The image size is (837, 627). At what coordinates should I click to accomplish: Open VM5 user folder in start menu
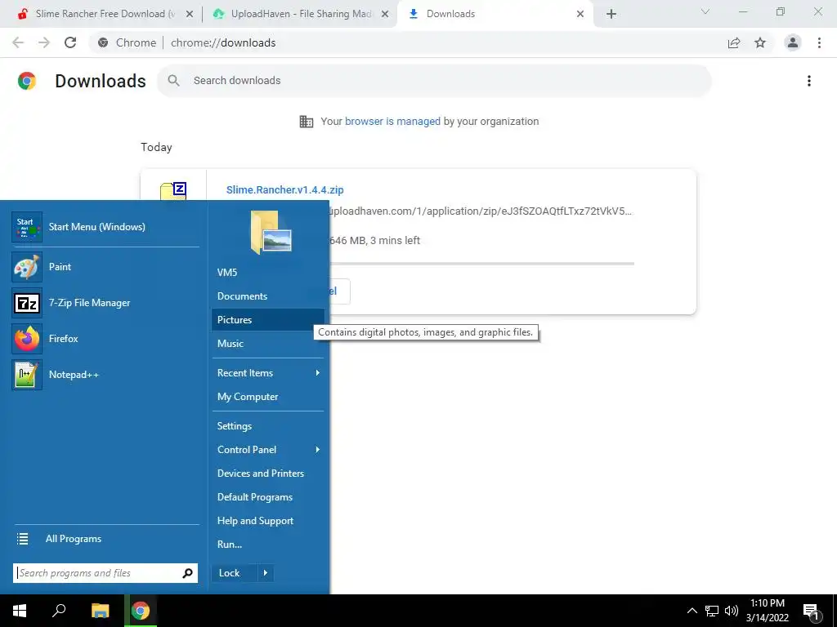(267, 273)
